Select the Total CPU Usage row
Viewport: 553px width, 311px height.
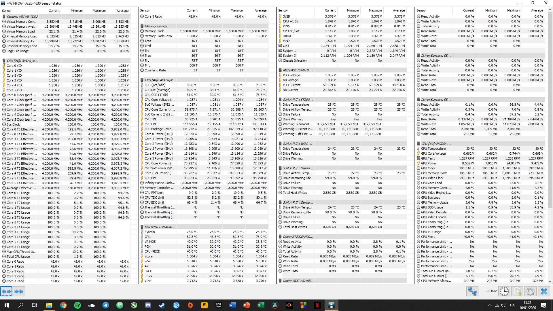(x=66, y=257)
